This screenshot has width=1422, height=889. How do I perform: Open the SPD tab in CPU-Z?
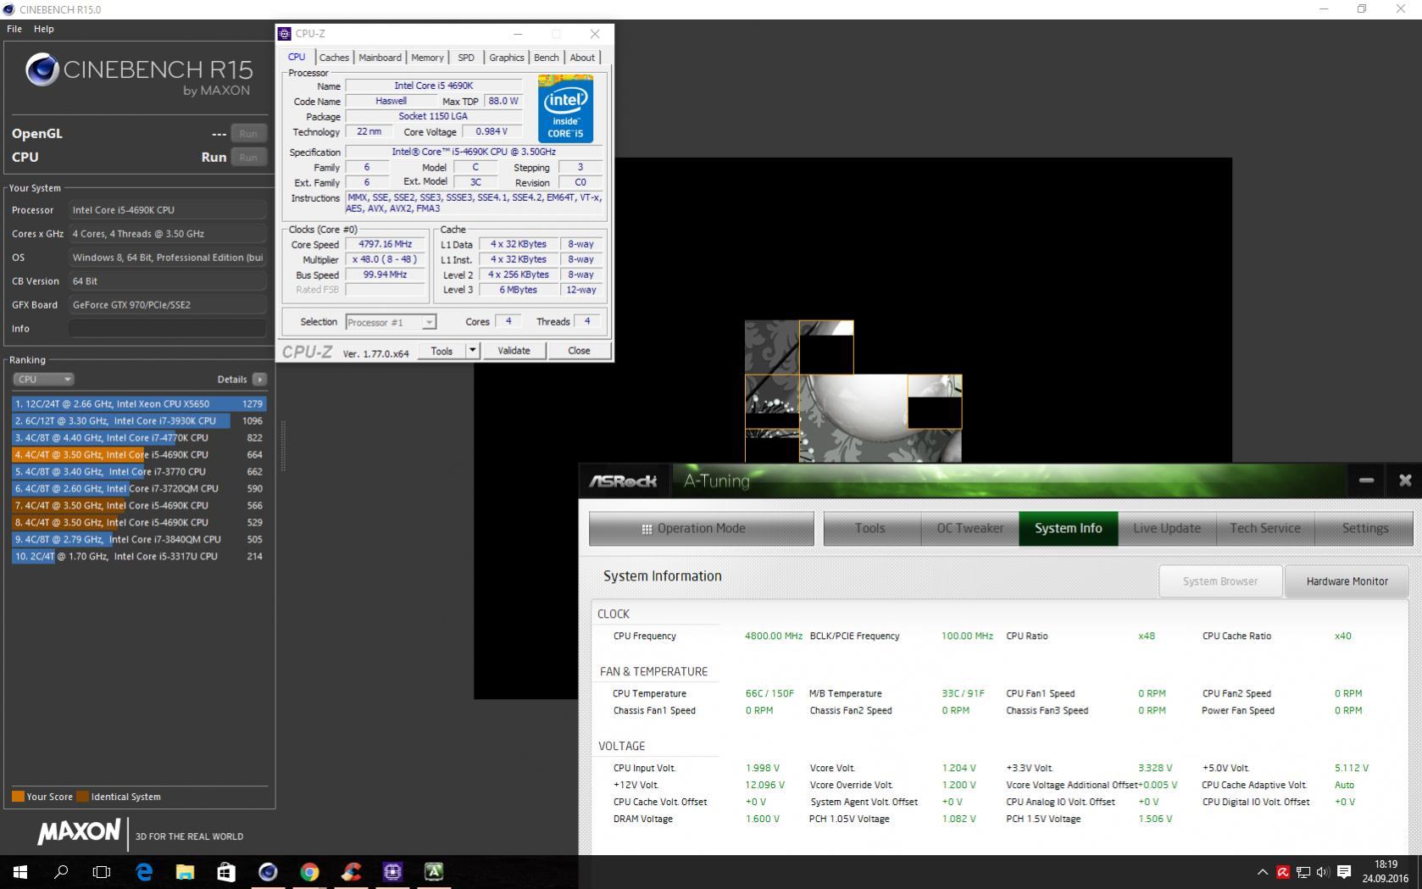click(466, 58)
